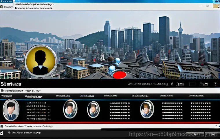Screen dimensions: 220x139
Task: Click the rightmost icon in the Status bar
Action: (215, 84)
